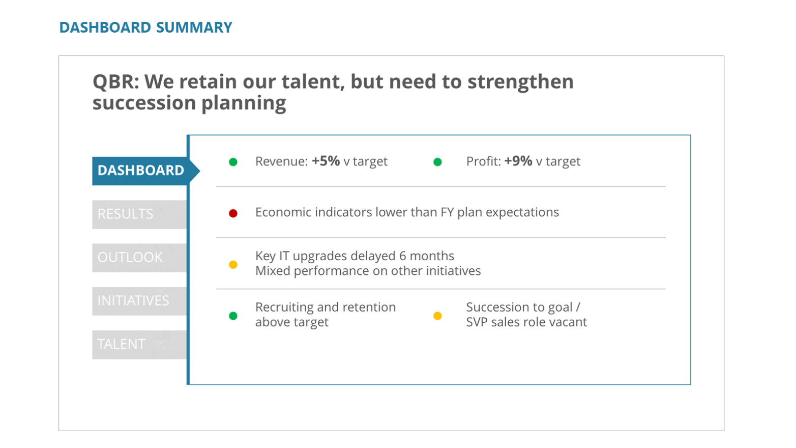Image resolution: width=796 pixels, height=448 pixels.
Task: Select the Profit +9% v target text
Action: click(523, 161)
